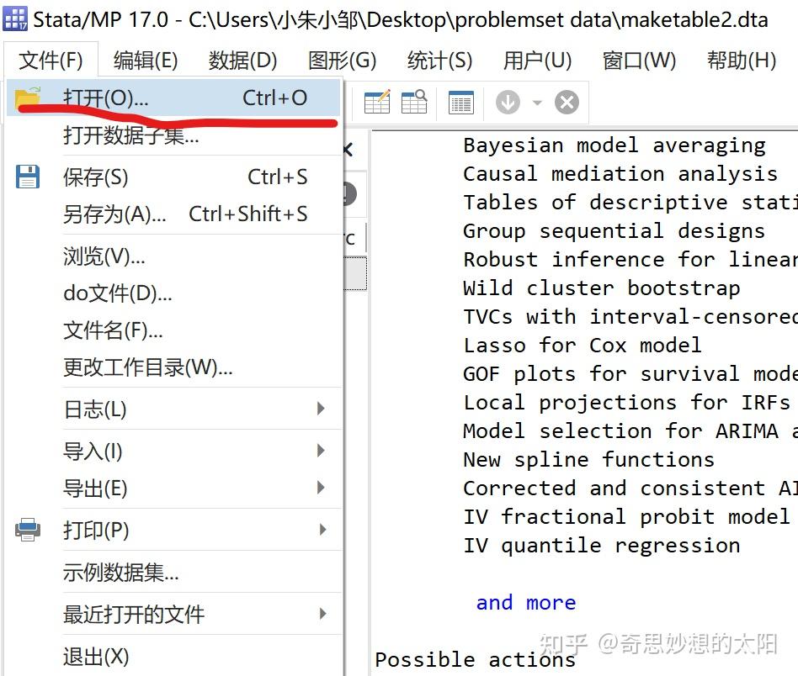Click the Break (X circle) toolbar icon
This screenshot has width=798, height=676.
567,103
